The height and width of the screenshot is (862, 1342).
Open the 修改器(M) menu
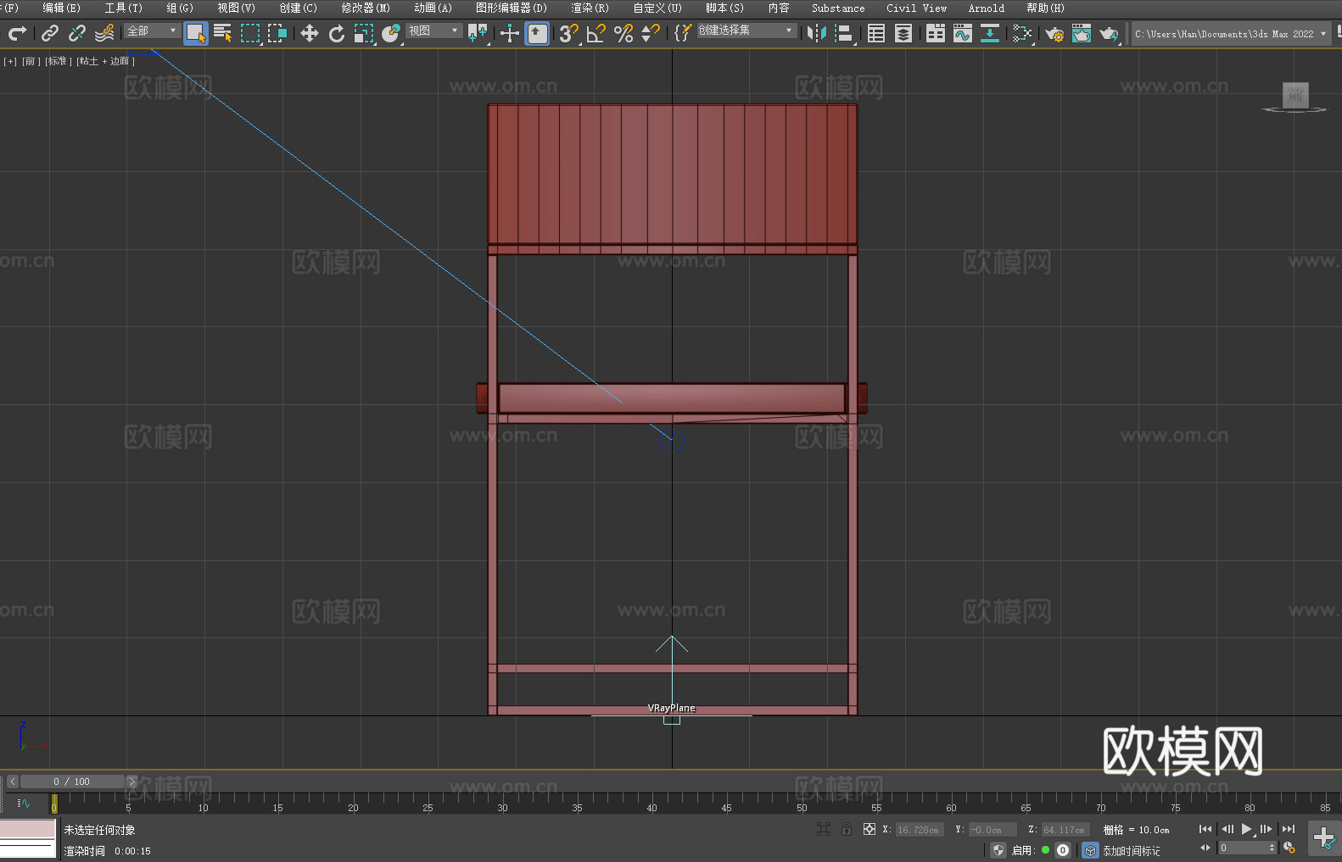365,8
